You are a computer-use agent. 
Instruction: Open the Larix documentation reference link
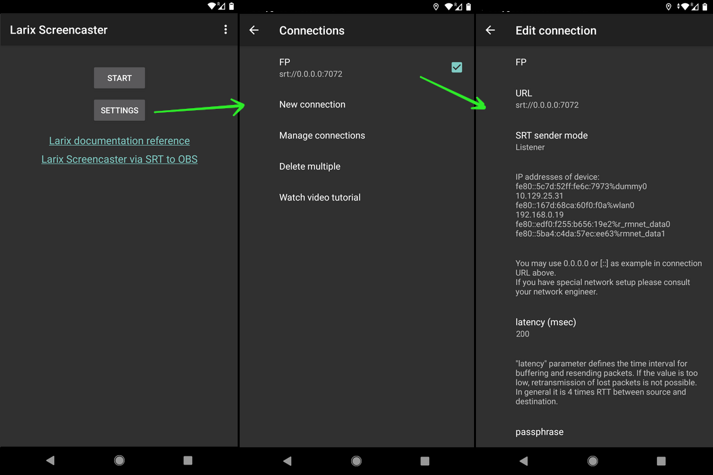pyautogui.click(x=119, y=141)
